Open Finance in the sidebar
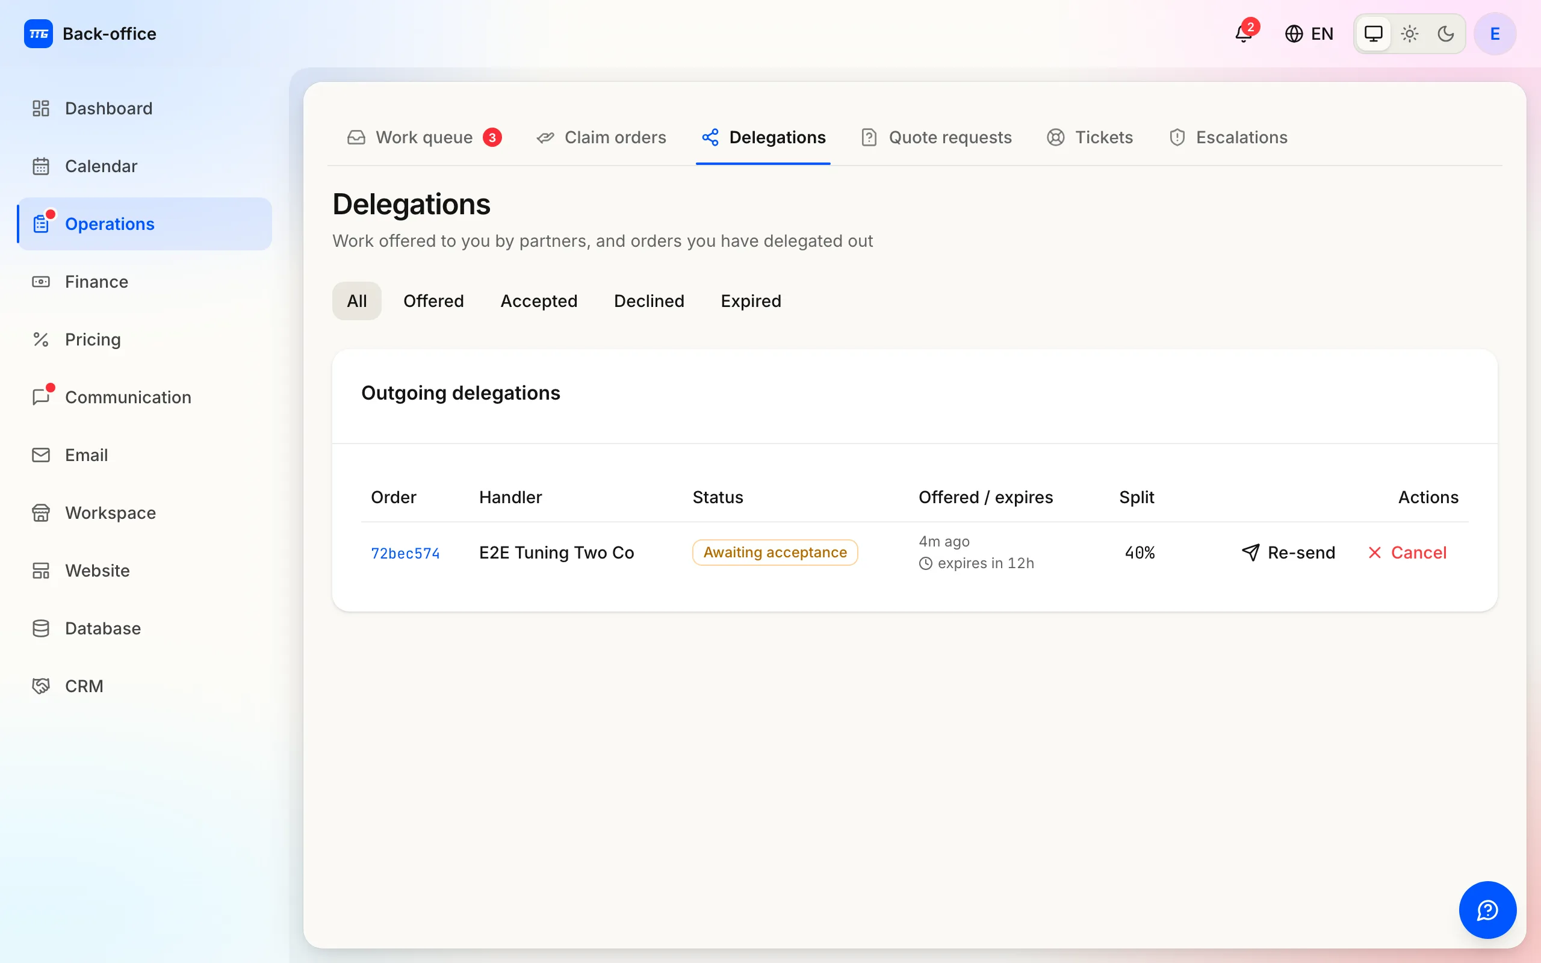Image resolution: width=1541 pixels, height=963 pixels. click(x=144, y=282)
